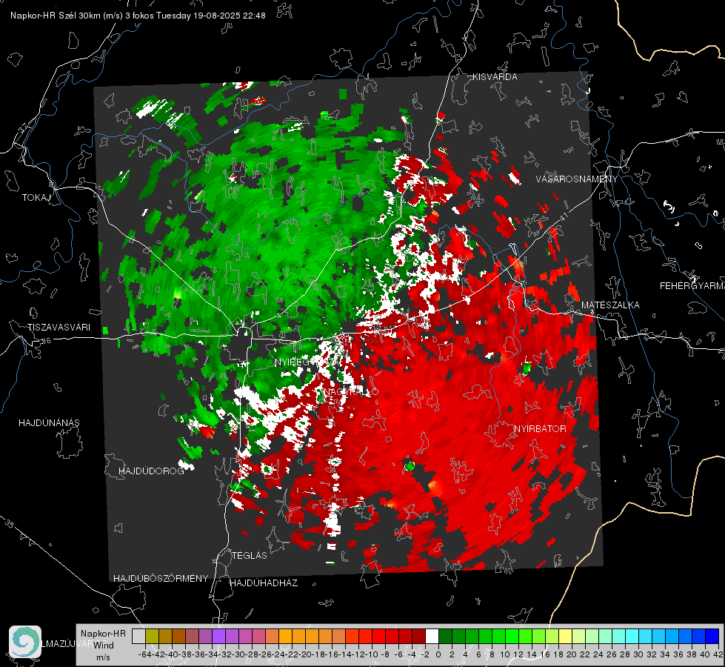Image resolution: width=725 pixels, height=667 pixels.
Task: Click the KISVÁRDA town label
Action: point(495,77)
